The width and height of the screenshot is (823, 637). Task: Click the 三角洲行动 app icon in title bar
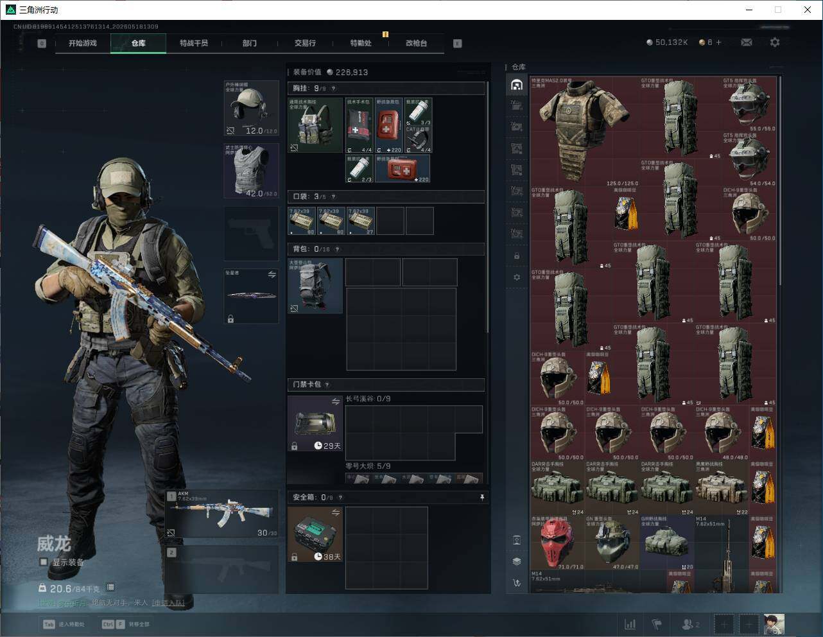[10, 10]
